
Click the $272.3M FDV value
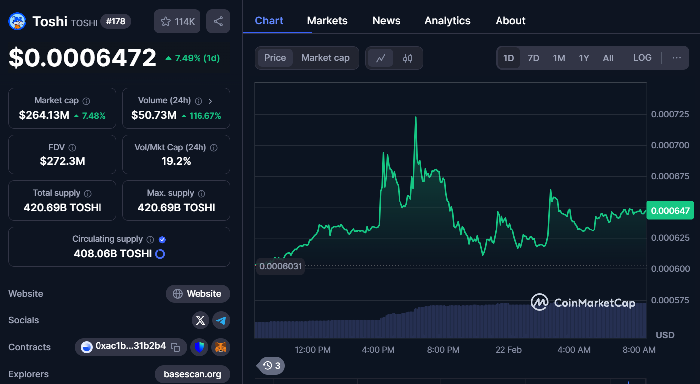[x=62, y=161]
